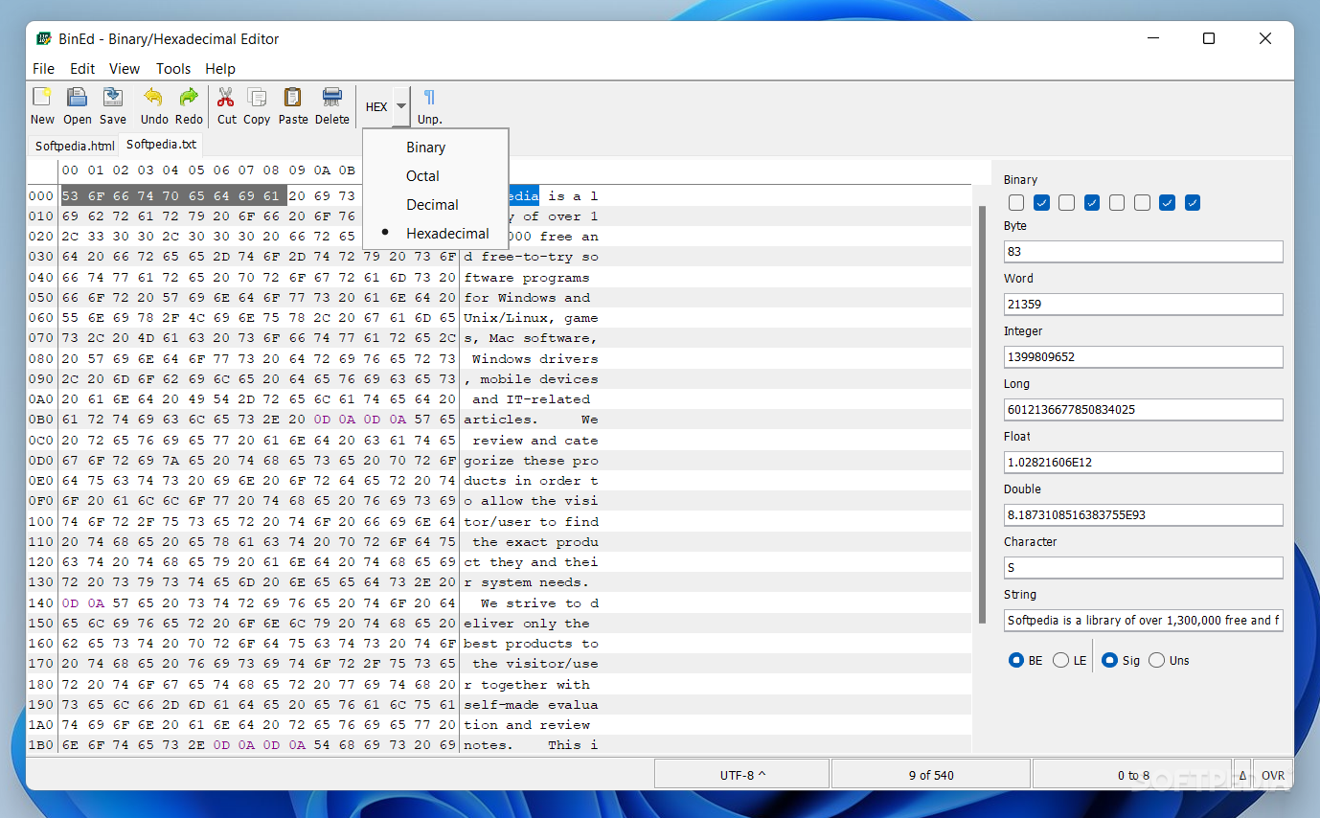
Task: Click the delta edit mode indicator
Action: pos(1243,775)
